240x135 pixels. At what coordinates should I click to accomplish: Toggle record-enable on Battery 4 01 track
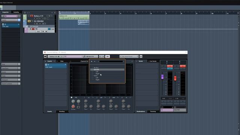coord(31,16)
